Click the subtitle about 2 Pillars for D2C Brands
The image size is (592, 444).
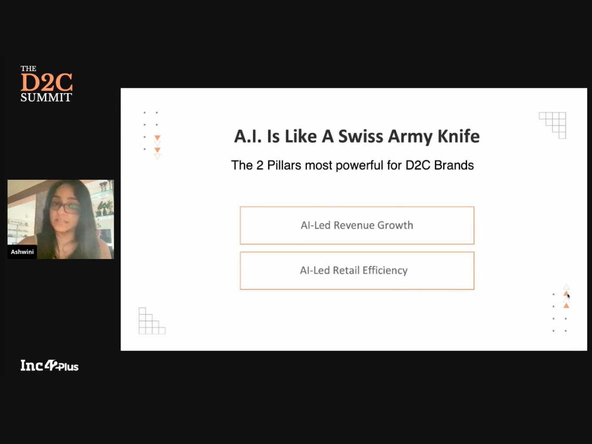[352, 165]
